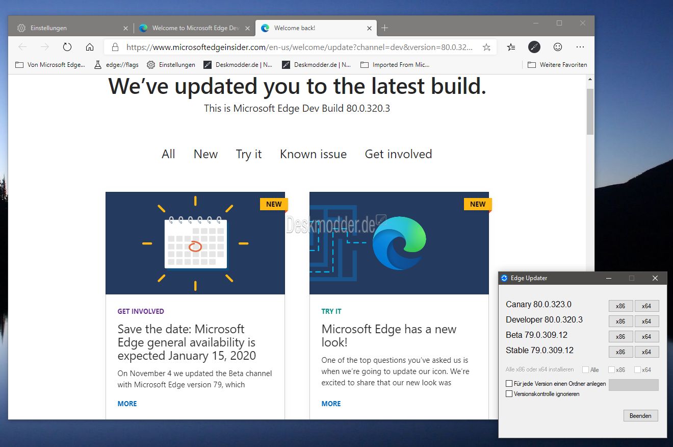
Task: Download Canary 80.0.323.0 x86
Action: coord(620,306)
